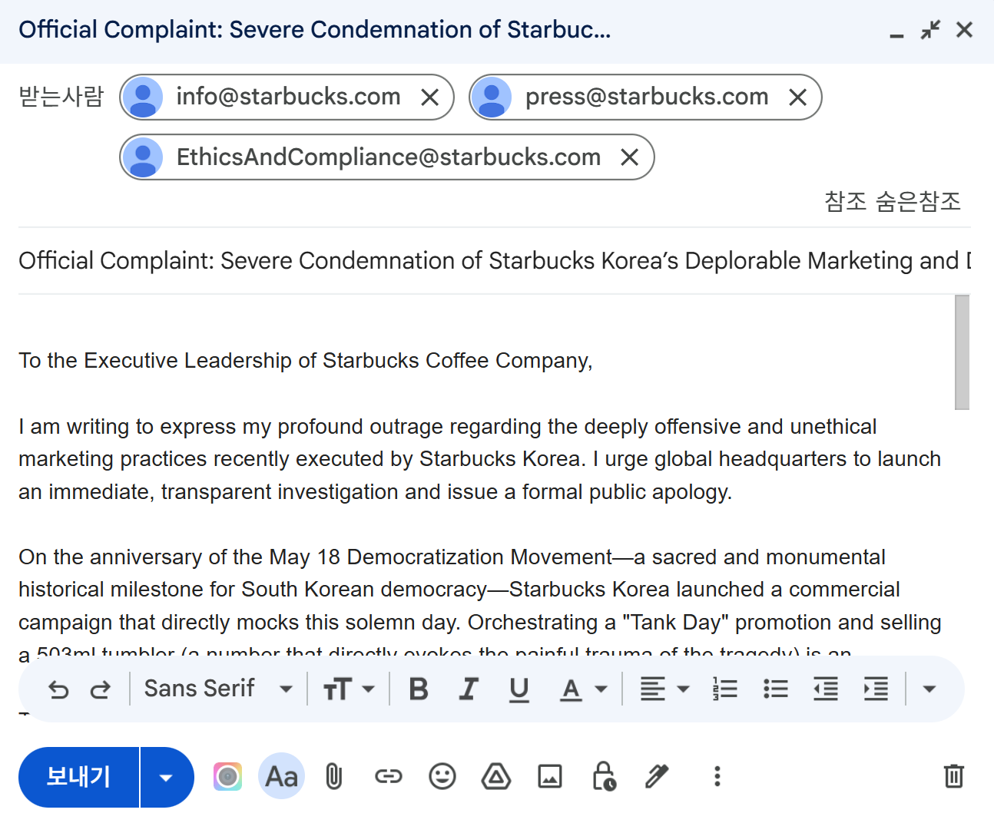994x813 pixels.
Task: Select the press@starbucks.com recipient chip
Action: (647, 97)
